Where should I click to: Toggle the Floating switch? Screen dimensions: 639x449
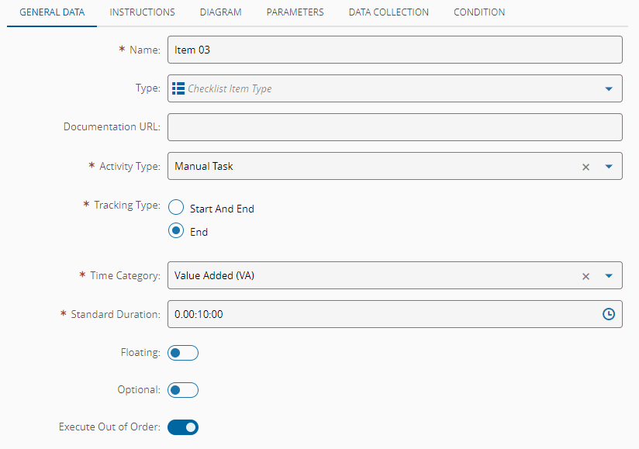click(183, 353)
